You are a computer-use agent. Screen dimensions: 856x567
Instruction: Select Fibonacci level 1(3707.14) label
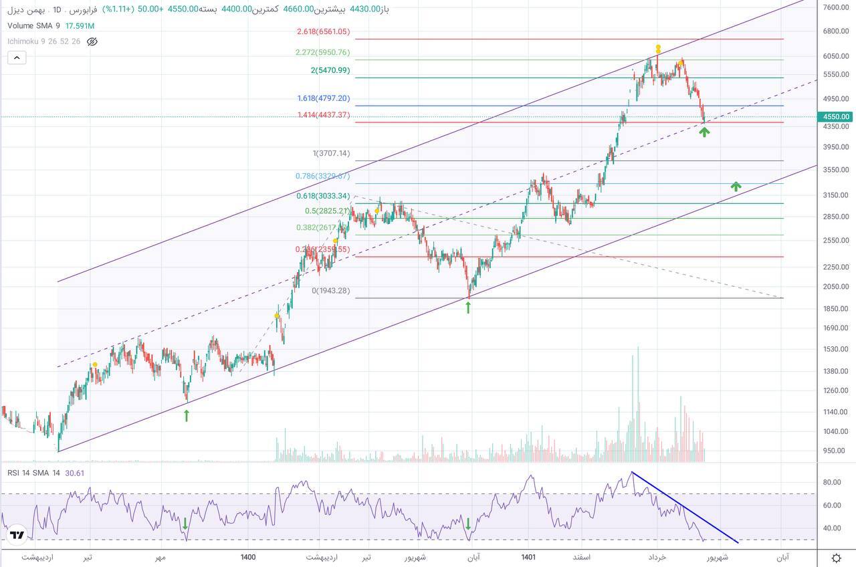pos(331,153)
